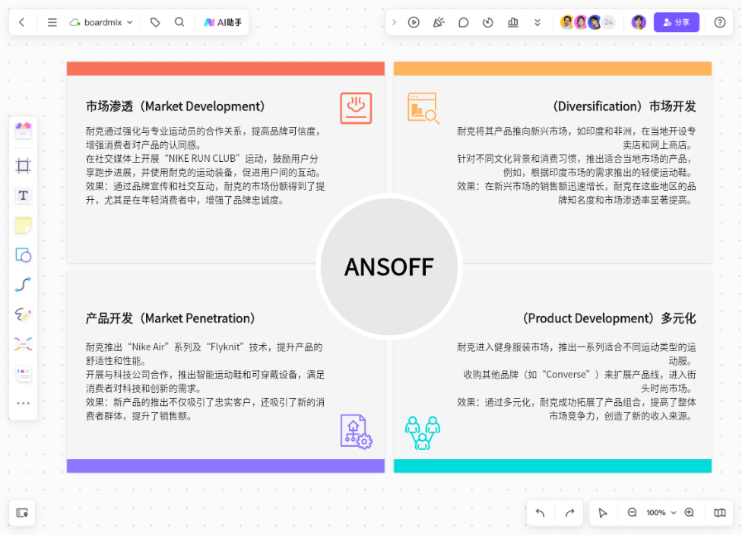The width and height of the screenshot is (742, 535).
Task: Select the teal bottom color bar
Action: pos(553,465)
